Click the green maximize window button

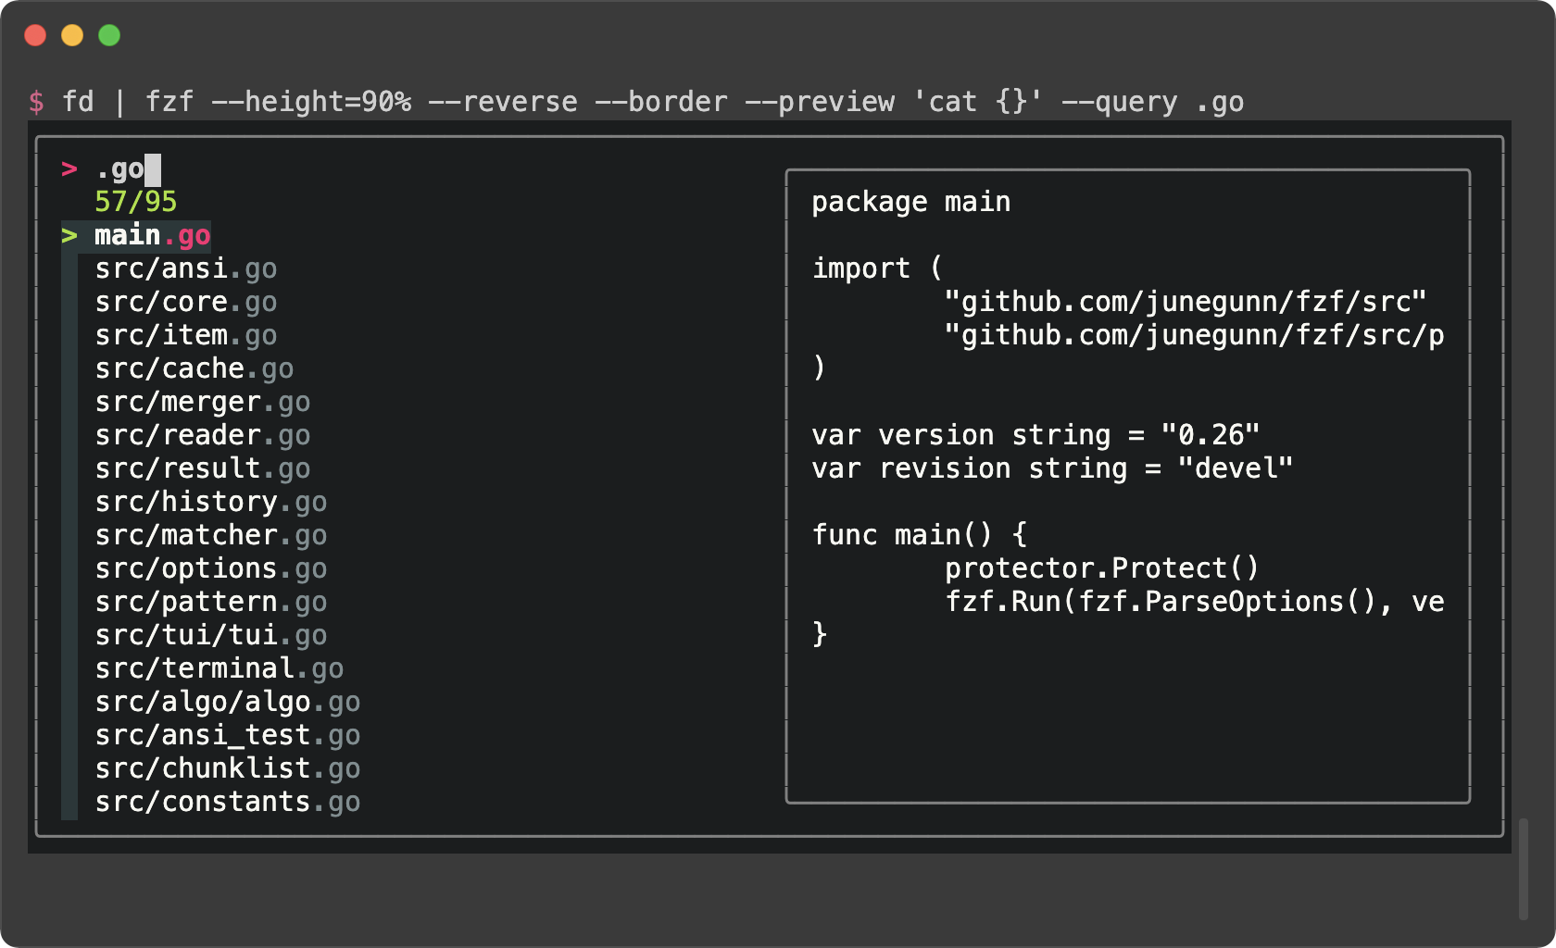point(109,35)
